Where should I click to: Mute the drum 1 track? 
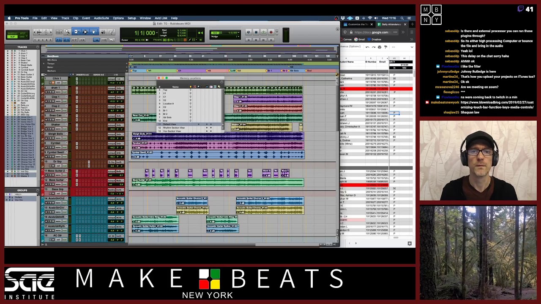point(53,92)
